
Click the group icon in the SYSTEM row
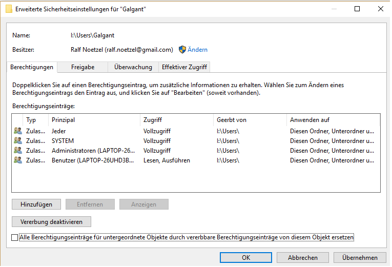point(18,140)
